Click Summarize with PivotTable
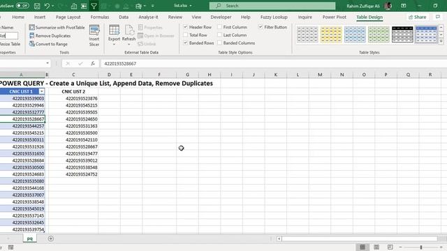Viewport: 447px width, 251px height. pyautogui.click(x=57, y=27)
